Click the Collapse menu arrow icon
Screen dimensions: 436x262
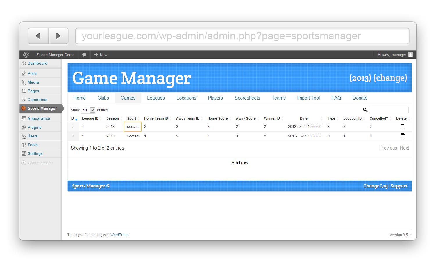coord(24,163)
